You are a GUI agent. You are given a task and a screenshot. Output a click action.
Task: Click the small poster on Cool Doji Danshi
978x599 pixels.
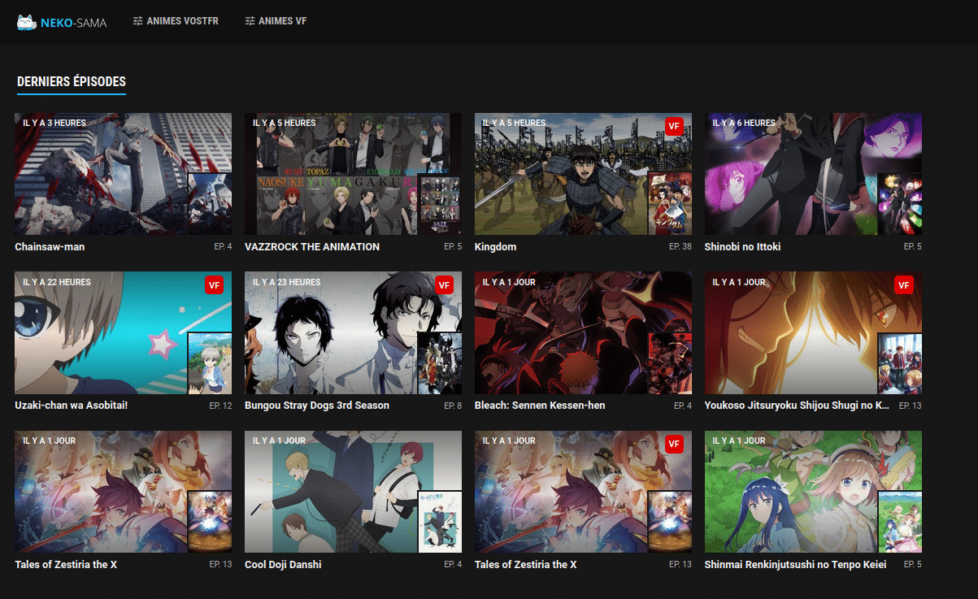point(440,522)
